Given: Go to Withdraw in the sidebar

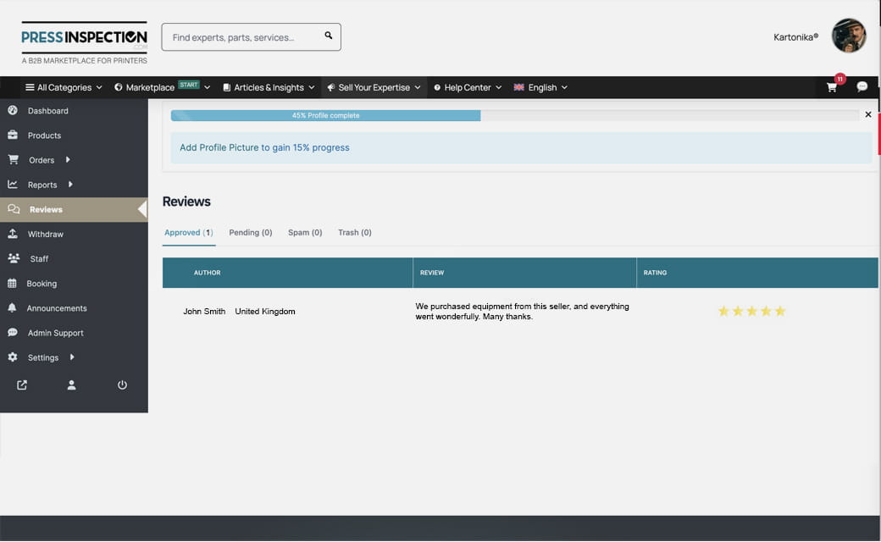Looking at the screenshot, I should [x=45, y=234].
